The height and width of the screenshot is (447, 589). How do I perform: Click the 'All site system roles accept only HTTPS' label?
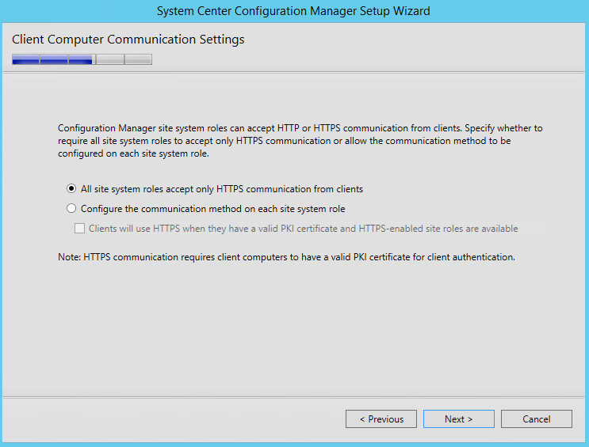222,189
